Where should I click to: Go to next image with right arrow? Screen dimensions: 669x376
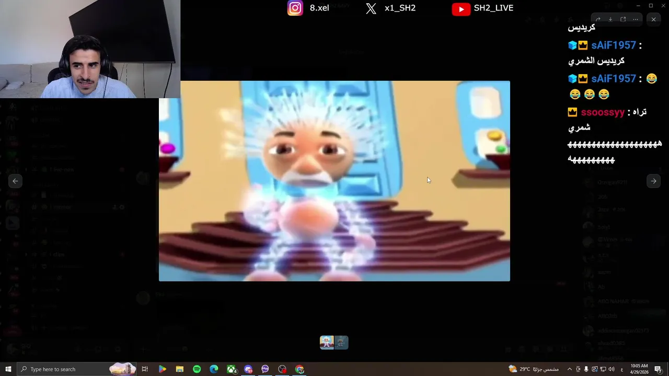point(653,181)
